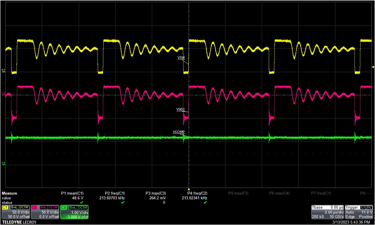
Task: Toggle bandwidth limit BwL on channel C1
Action: (x=13, y=207)
